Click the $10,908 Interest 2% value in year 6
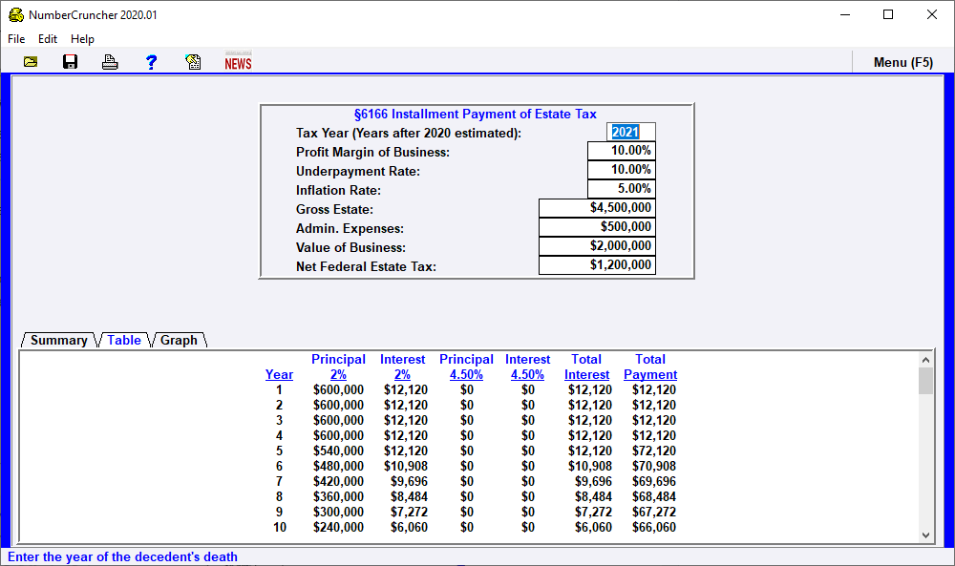955x566 pixels. pyautogui.click(x=406, y=466)
